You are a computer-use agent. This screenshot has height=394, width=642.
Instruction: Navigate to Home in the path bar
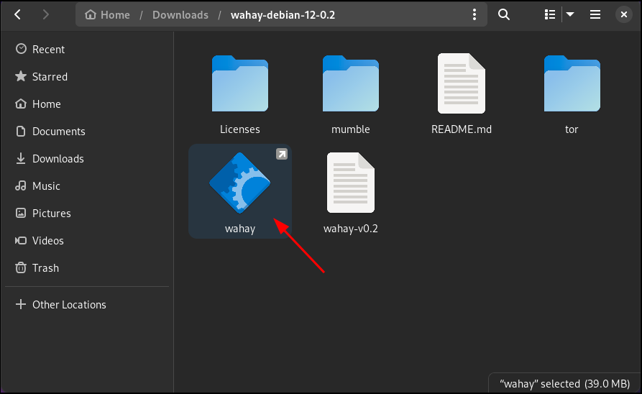pyautogui.click(x=109, y=14)
